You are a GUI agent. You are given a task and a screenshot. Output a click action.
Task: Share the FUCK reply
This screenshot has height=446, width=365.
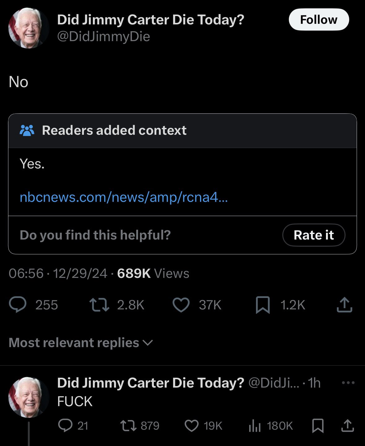click(x=347, y=426)
